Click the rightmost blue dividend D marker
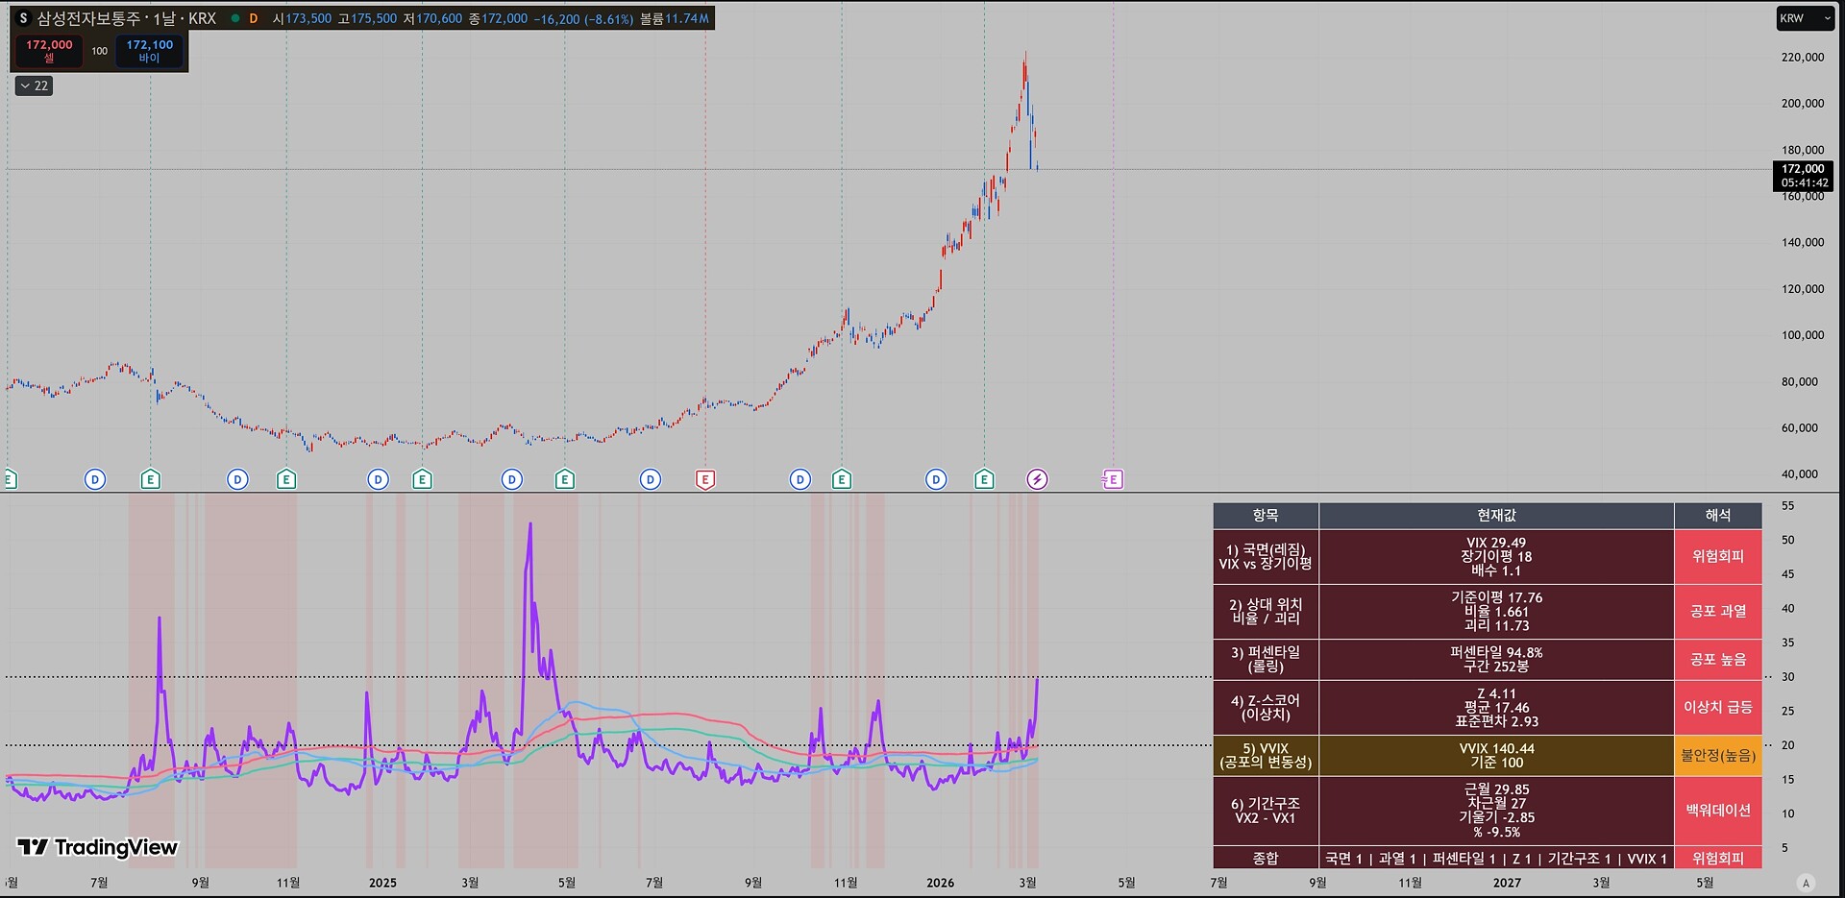The image size is (1845, 898). click(936, 479)
